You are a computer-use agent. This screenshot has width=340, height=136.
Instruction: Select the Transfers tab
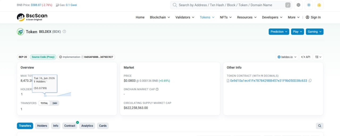(x=25, y=126)
